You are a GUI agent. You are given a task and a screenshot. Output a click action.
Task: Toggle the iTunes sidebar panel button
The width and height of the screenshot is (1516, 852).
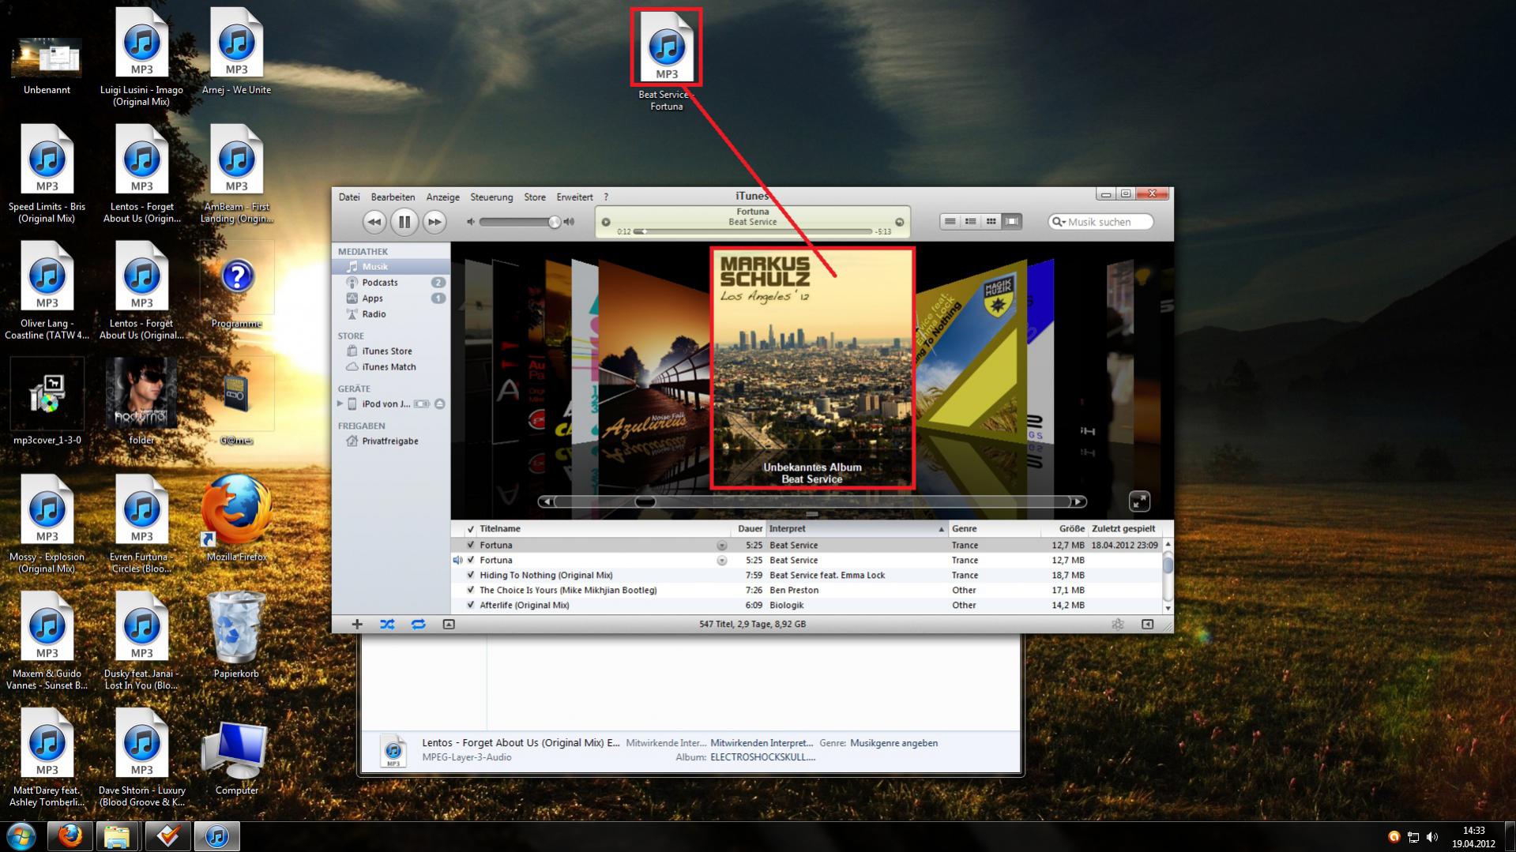point(1148,624)
